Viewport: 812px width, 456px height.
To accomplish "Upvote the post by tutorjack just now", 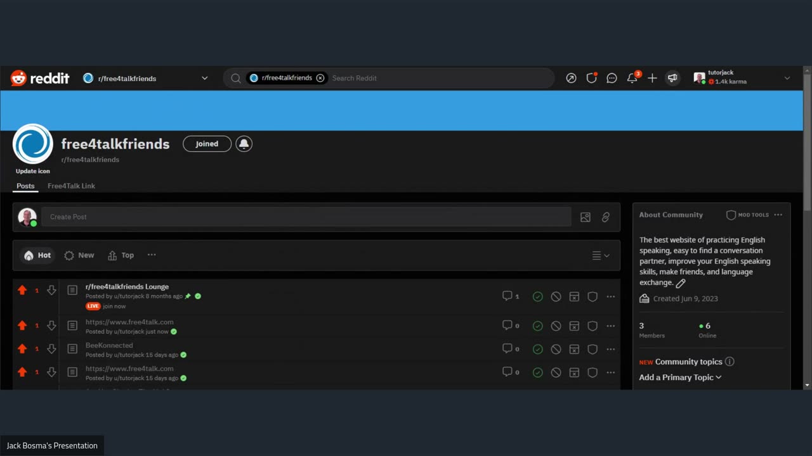I will pyautogui.click(x=22, y=326).
